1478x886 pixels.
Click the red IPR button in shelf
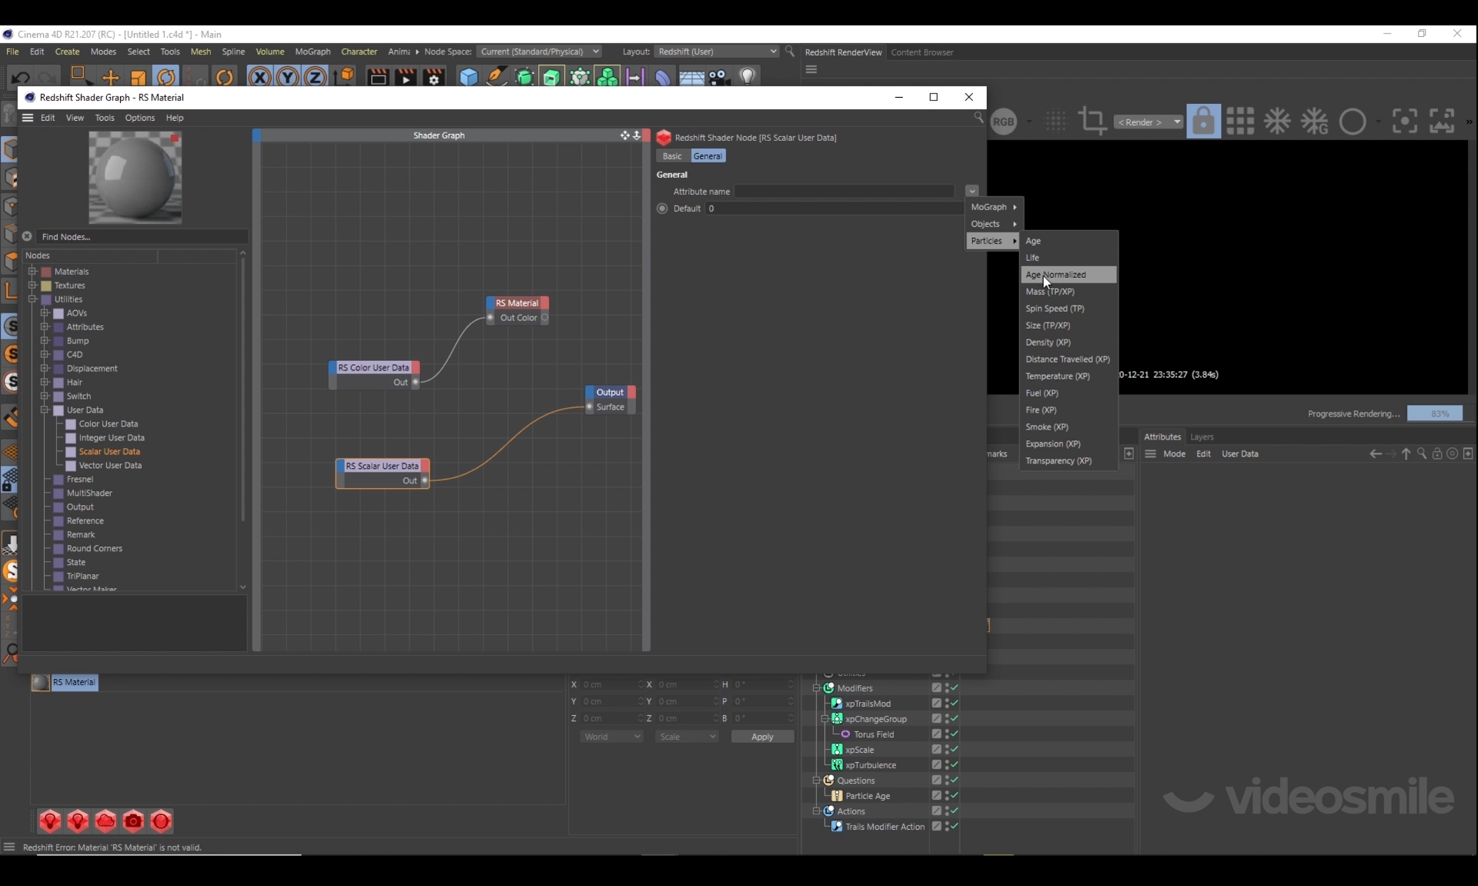[161, 821]
